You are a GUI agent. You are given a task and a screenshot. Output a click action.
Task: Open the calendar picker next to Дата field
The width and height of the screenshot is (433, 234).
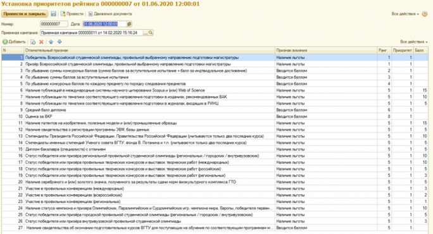pyautogui.click(x=129, y=24)
